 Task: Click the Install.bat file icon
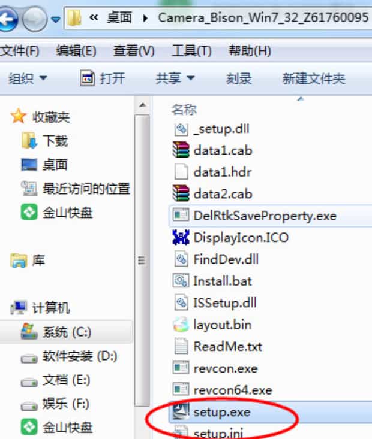tap(181, 281)
